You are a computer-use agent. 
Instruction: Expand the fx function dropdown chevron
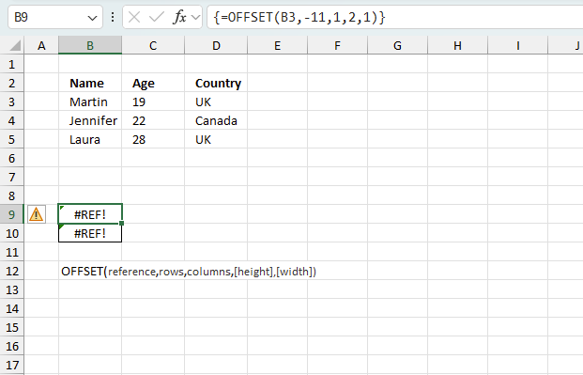point(195,18)
